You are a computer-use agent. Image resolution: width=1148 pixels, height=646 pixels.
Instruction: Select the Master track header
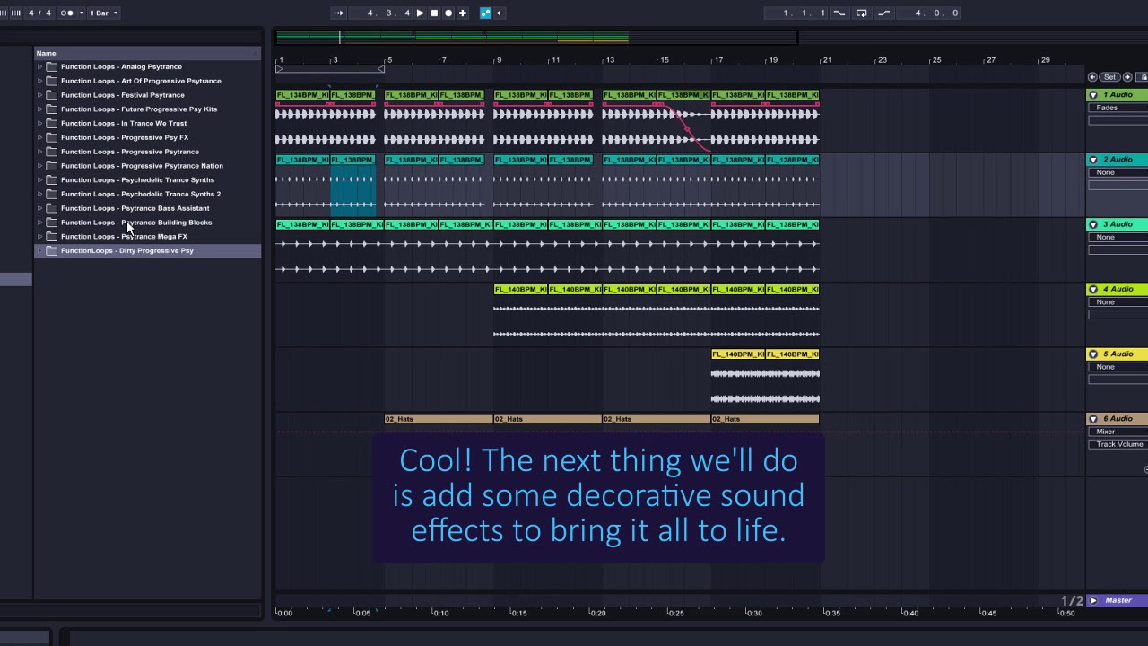point(1118,600)
